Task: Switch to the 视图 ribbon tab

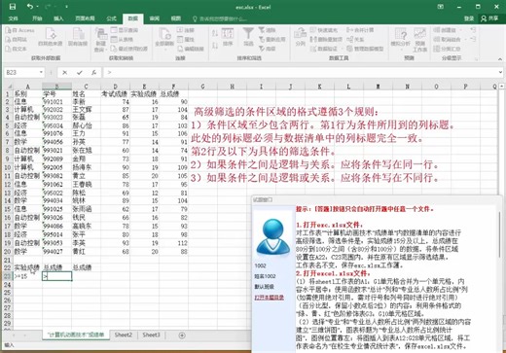Action: coord(176,18)
